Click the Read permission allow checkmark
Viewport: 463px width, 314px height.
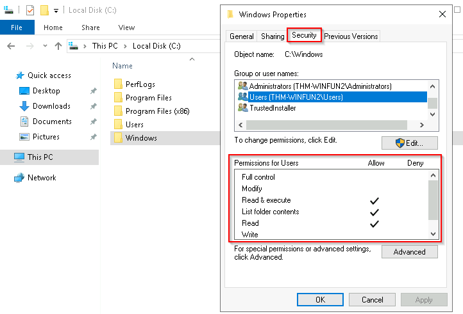(x=374, y=224)
